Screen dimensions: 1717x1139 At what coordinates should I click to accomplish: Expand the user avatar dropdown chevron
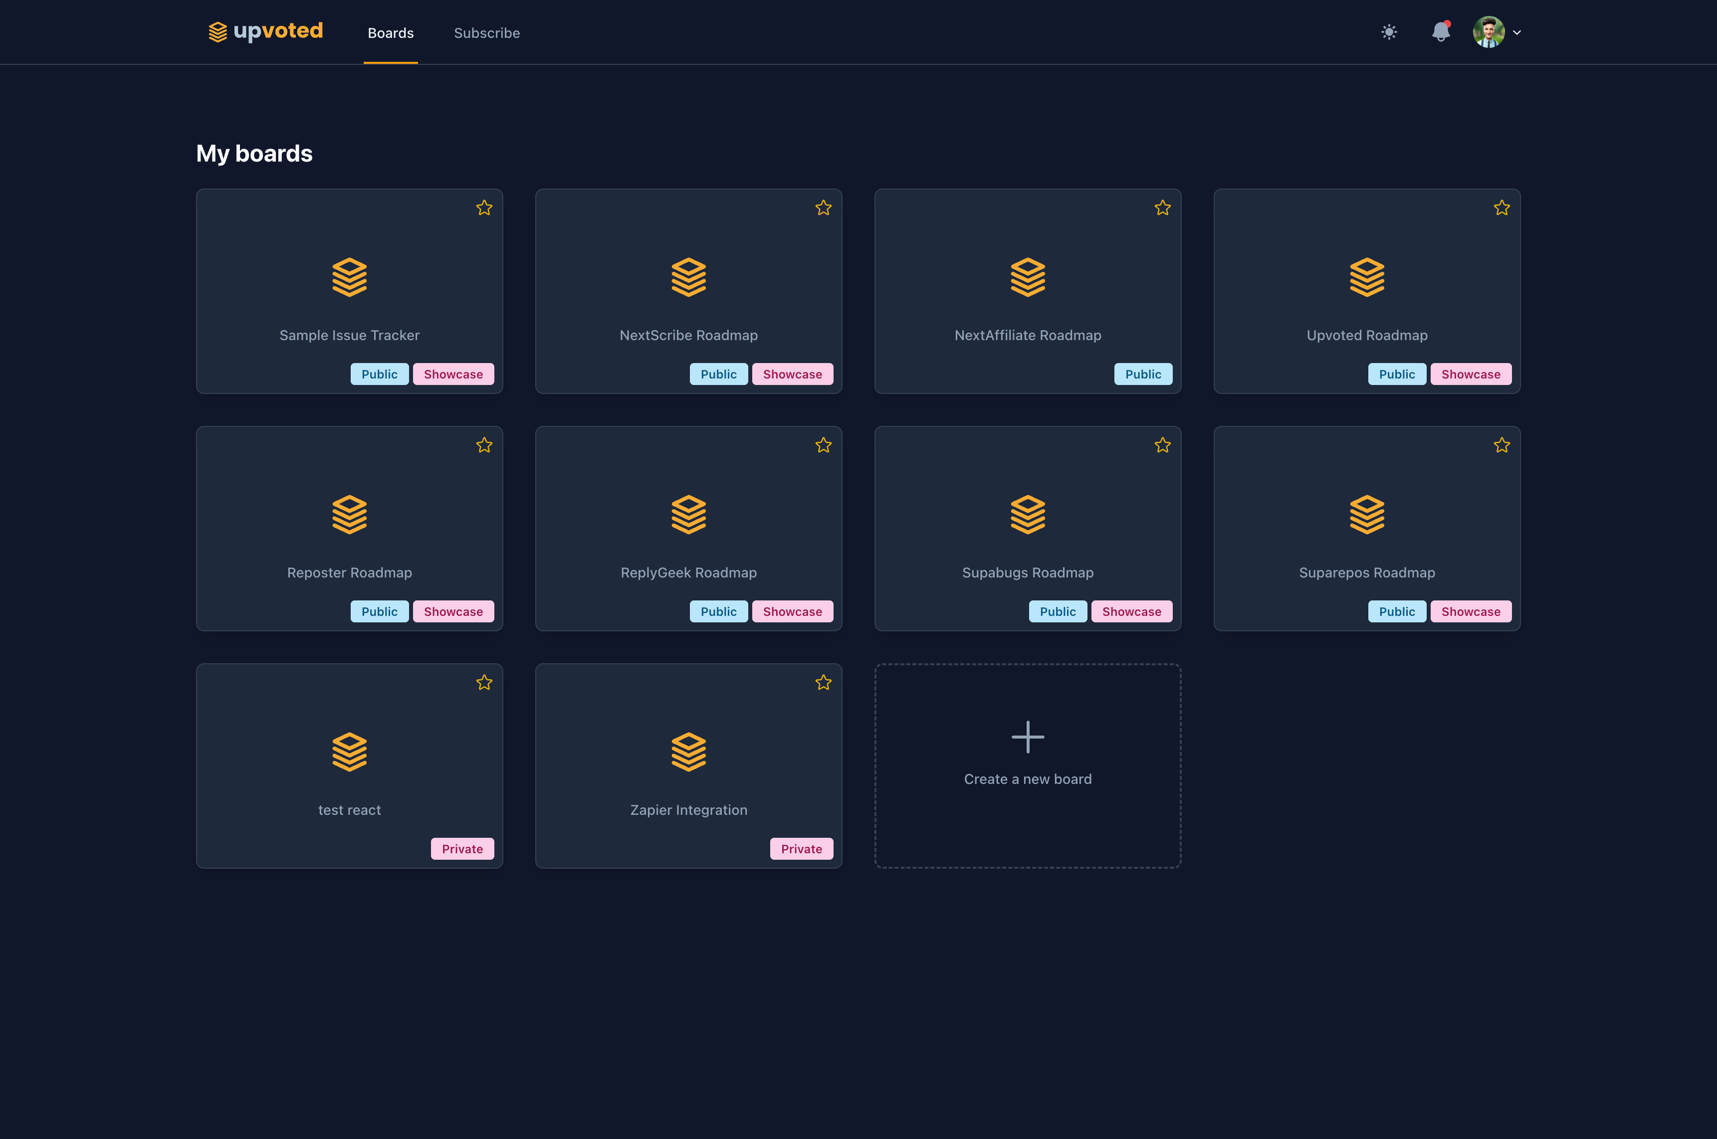click(1516, 33)
